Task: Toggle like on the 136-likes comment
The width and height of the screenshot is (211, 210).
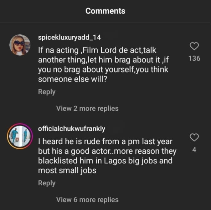Action: (194, 47)
